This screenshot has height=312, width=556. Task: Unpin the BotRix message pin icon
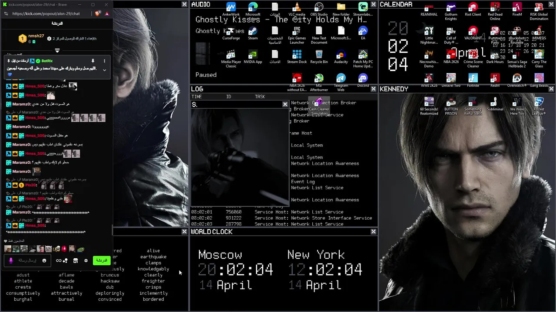point(93,61)
